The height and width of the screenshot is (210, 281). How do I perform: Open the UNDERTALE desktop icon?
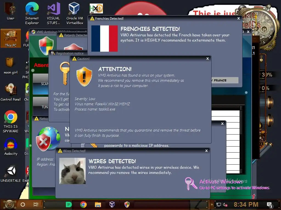point(11,174)
